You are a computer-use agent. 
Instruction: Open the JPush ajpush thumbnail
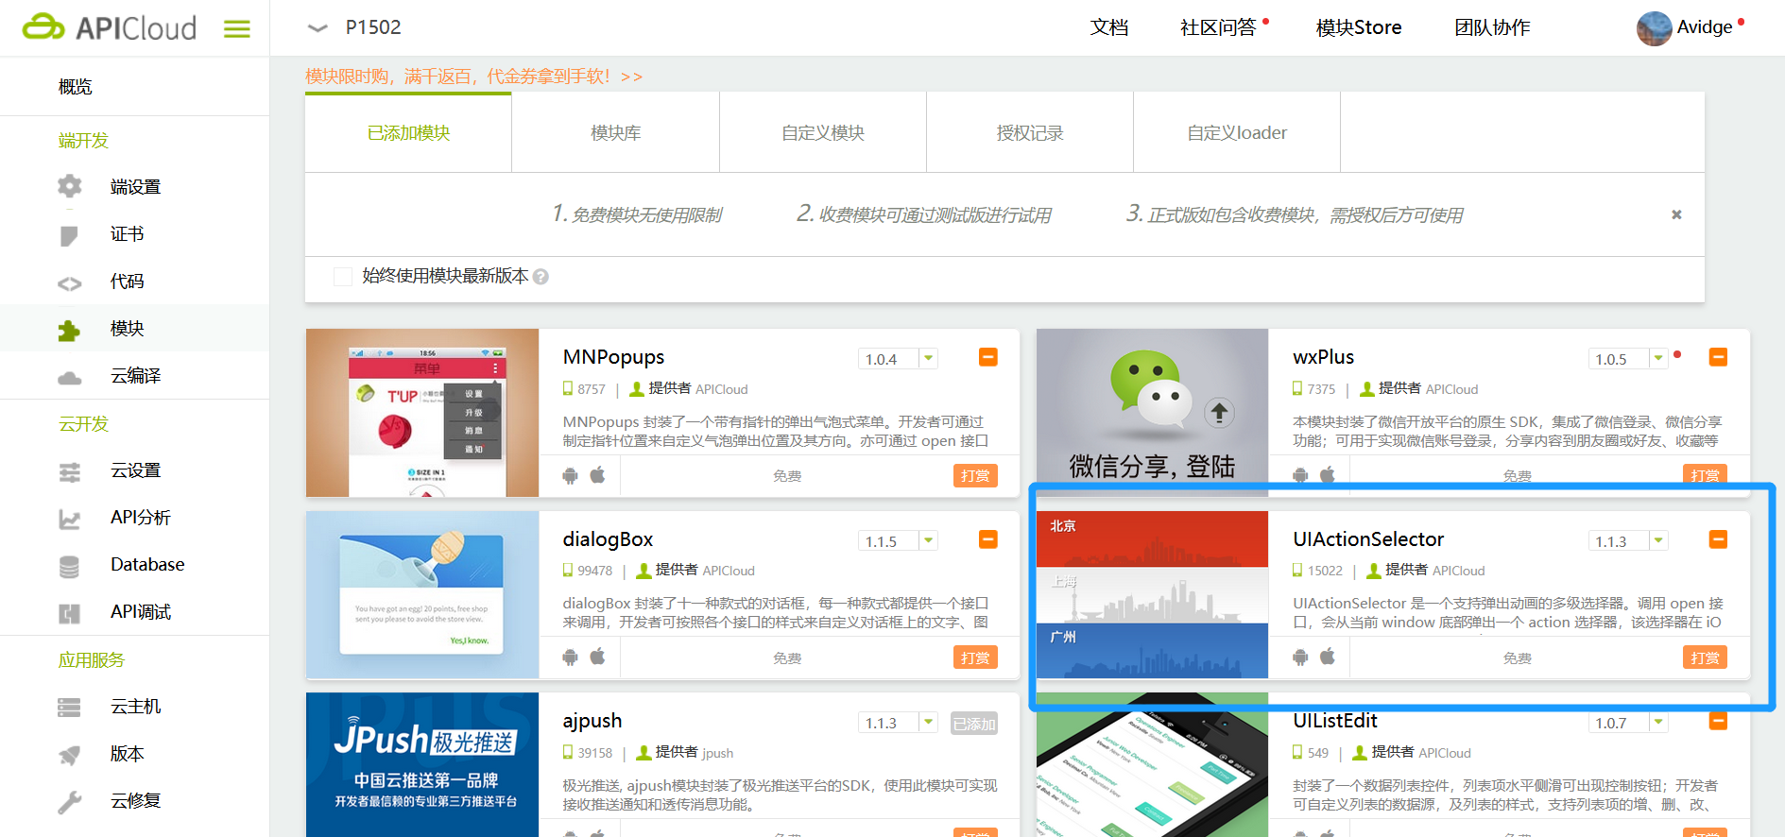coord(422,765)
